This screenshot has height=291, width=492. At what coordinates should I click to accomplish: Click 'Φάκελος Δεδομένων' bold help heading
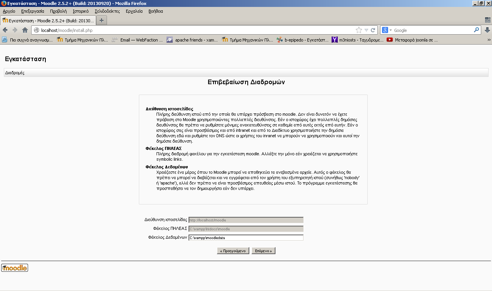[x=167, y=167]
